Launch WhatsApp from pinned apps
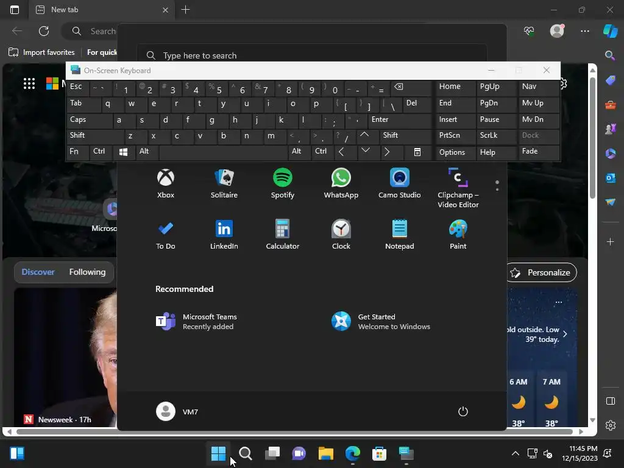Screen dimensions: 624x468 click(341, 183)
